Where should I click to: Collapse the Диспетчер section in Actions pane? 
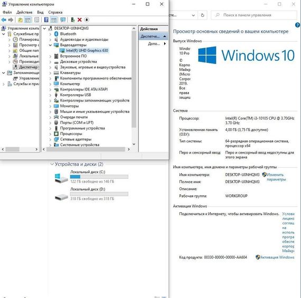point(165,37)
